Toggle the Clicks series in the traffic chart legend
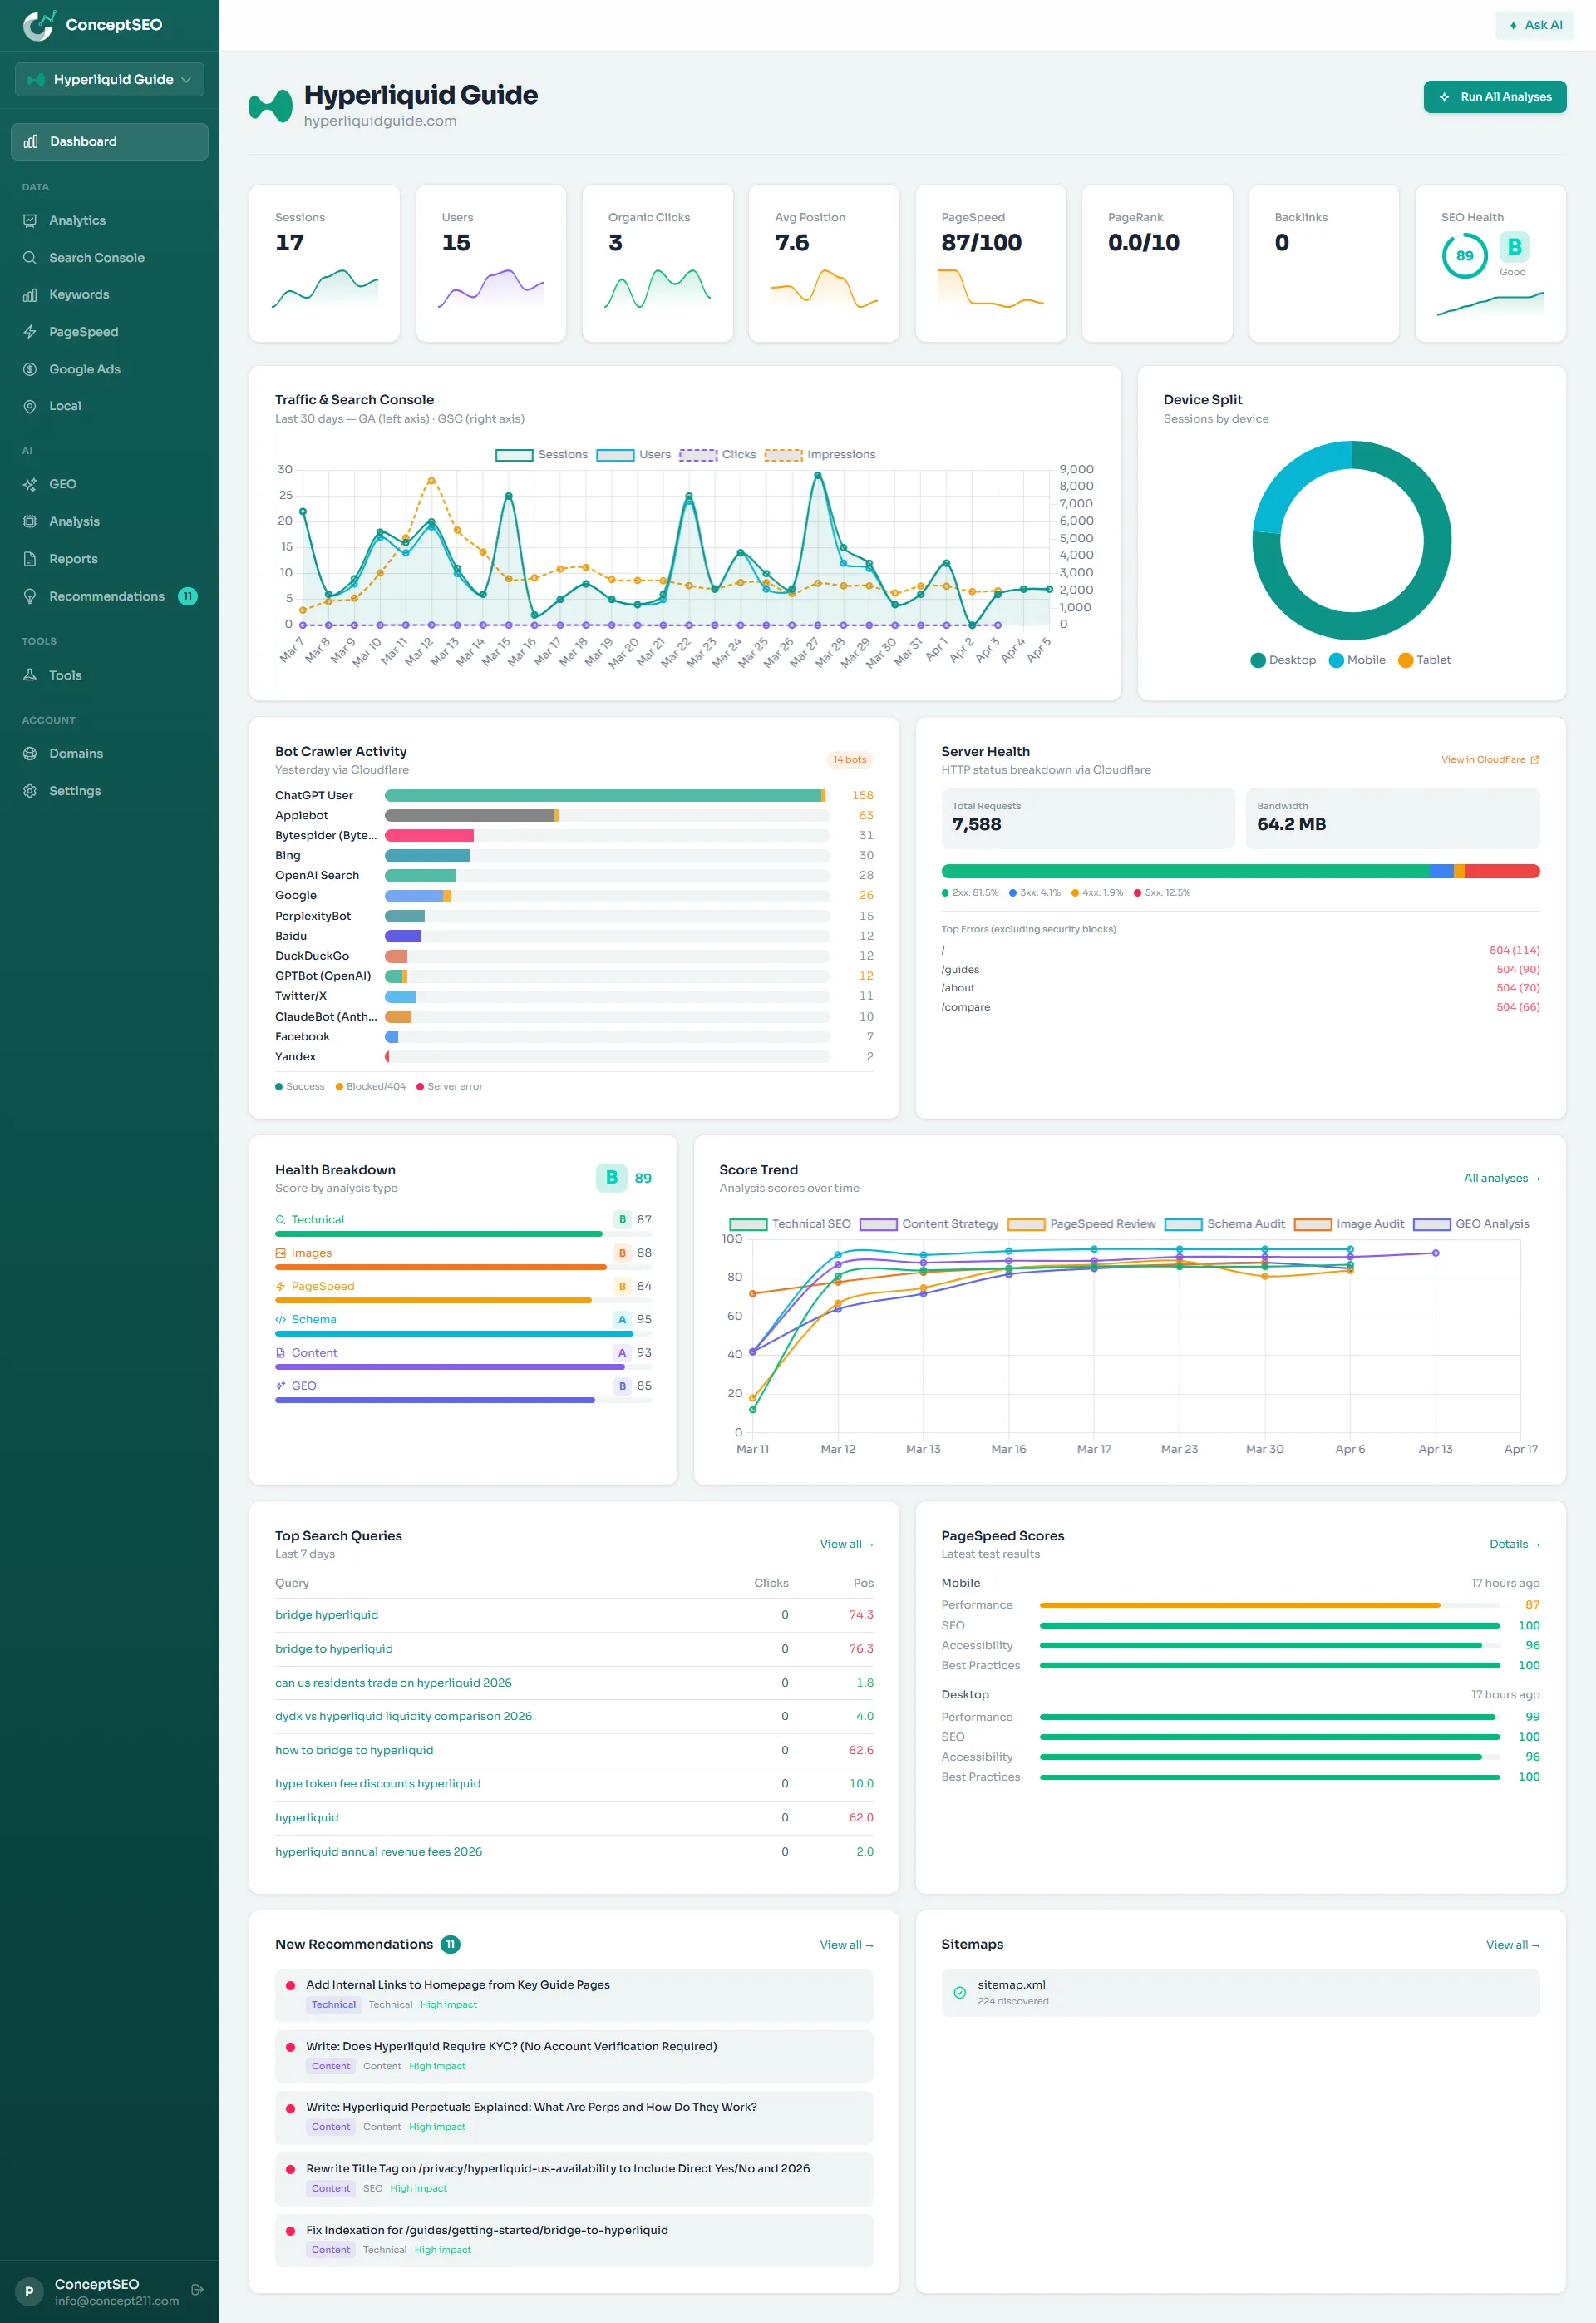Image resolution: width=1596 pixels, height=2323 pixels. (x=718, y=454)
